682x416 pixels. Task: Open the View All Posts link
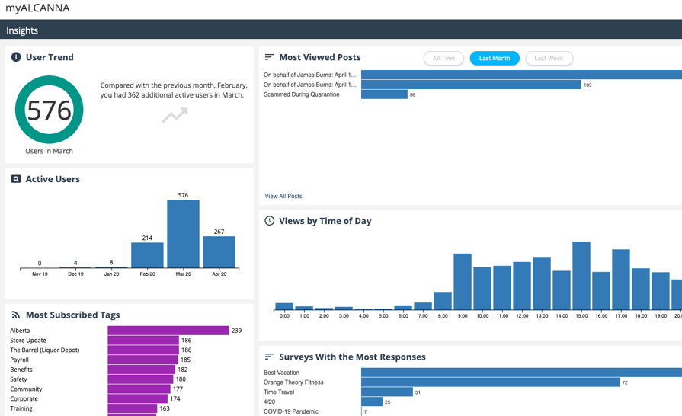pos(283,196)
